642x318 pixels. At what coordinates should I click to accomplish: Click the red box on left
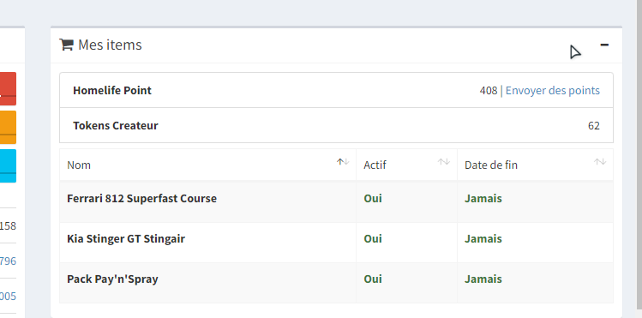click(x=8, y=89)
